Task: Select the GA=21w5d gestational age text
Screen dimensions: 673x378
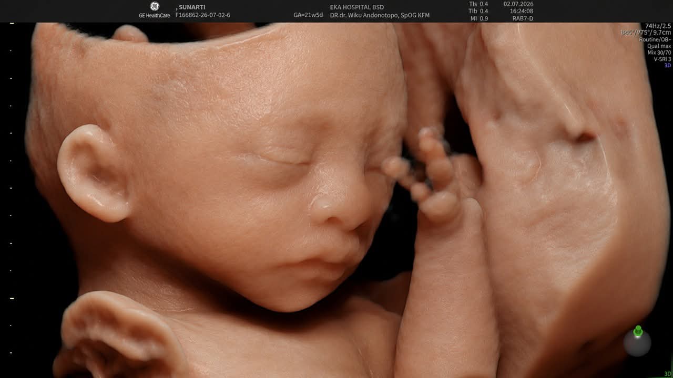Action: 308,15
